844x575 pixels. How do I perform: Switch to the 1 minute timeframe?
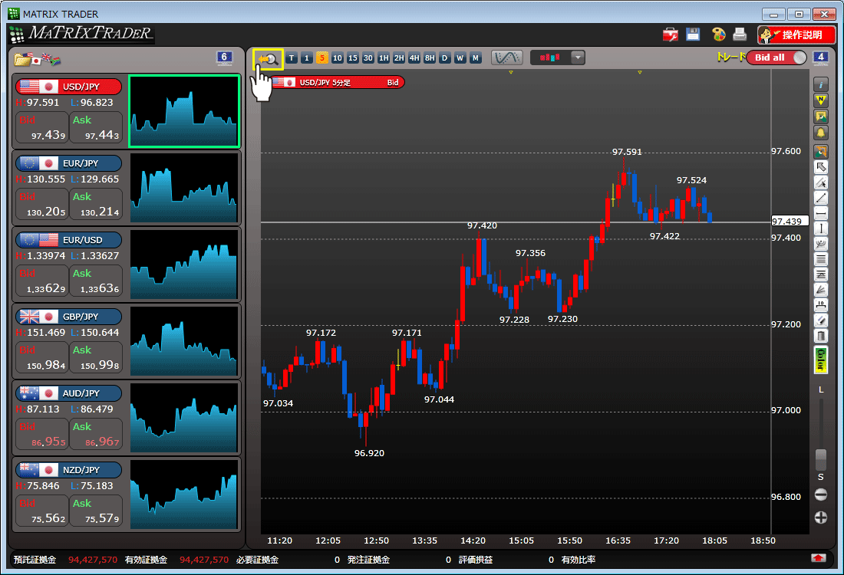(x=307, y=58)
